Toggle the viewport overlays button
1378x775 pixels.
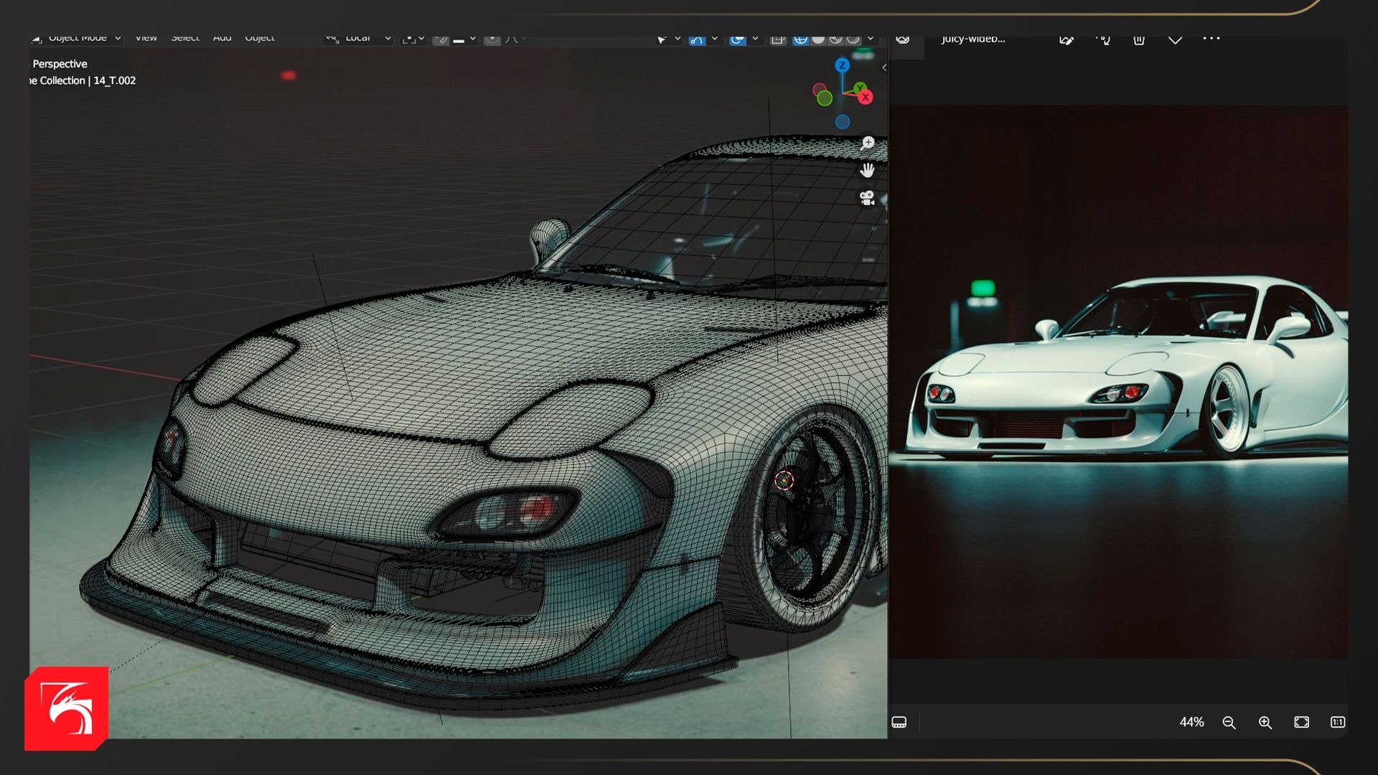point(737,39)
